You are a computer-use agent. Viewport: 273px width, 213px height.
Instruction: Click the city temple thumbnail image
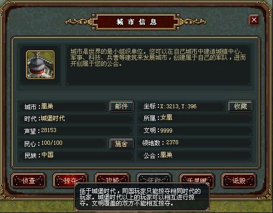[x=40, y=65]
